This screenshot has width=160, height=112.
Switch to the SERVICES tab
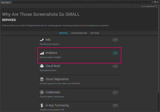pyautogui.click(x=63, y=33)
